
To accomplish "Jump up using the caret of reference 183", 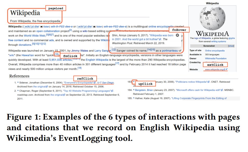I will [134, 82].
